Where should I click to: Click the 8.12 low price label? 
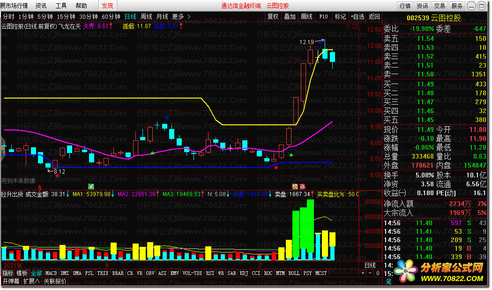[60, 172]
